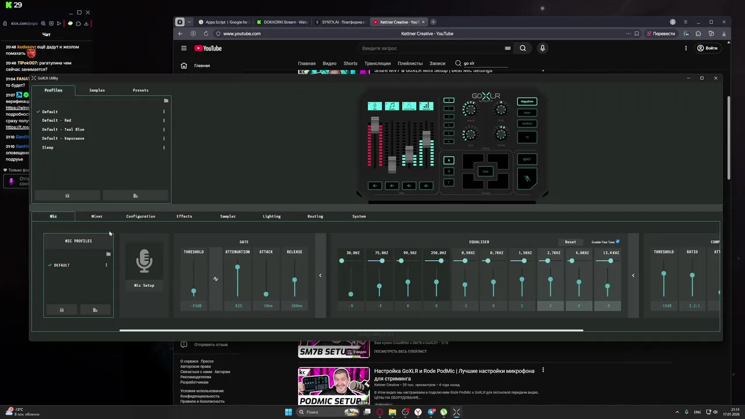
Task: Toggle the Megaphone effect button
Action: pyautogui.click(x=527, y=101)
